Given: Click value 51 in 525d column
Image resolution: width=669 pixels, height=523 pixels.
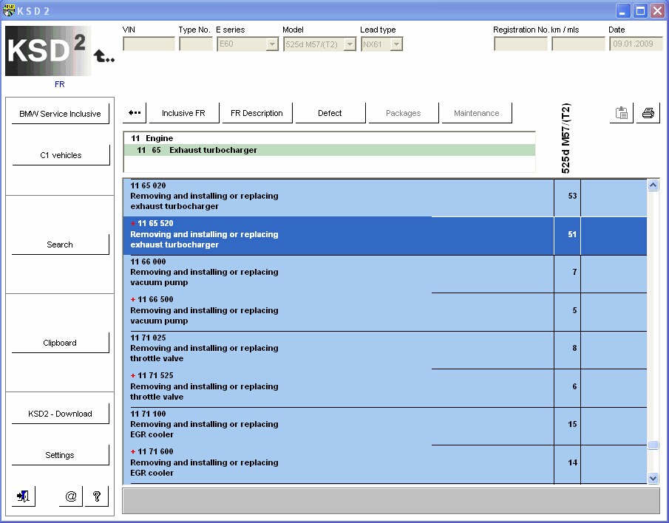Looking at the screenshot, I should pyautogui.click(x=572, y=234).
